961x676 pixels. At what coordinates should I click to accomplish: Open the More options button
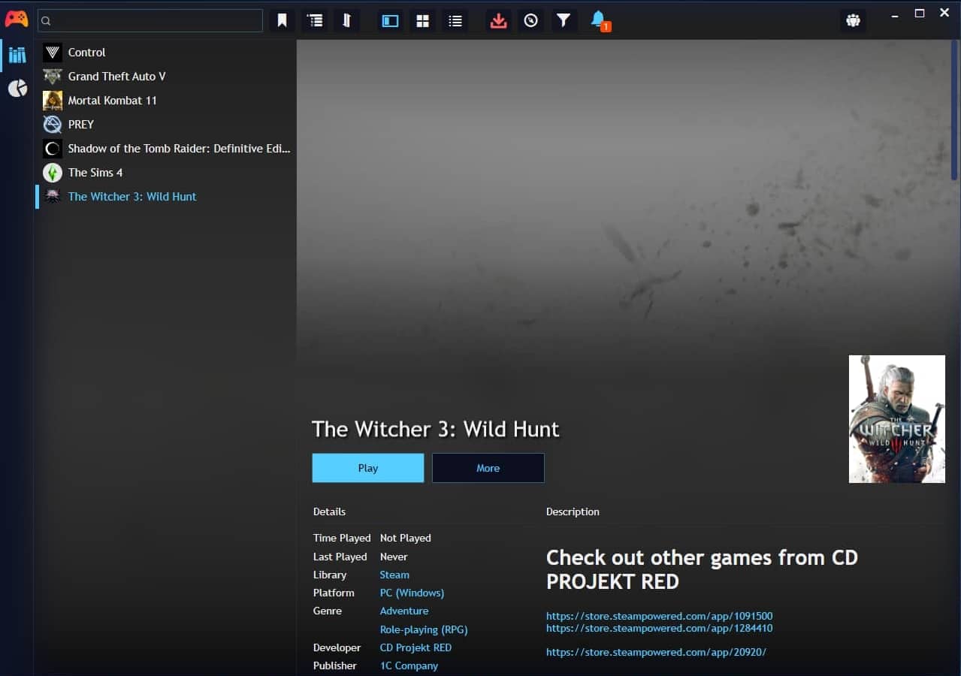click(488, 468)
